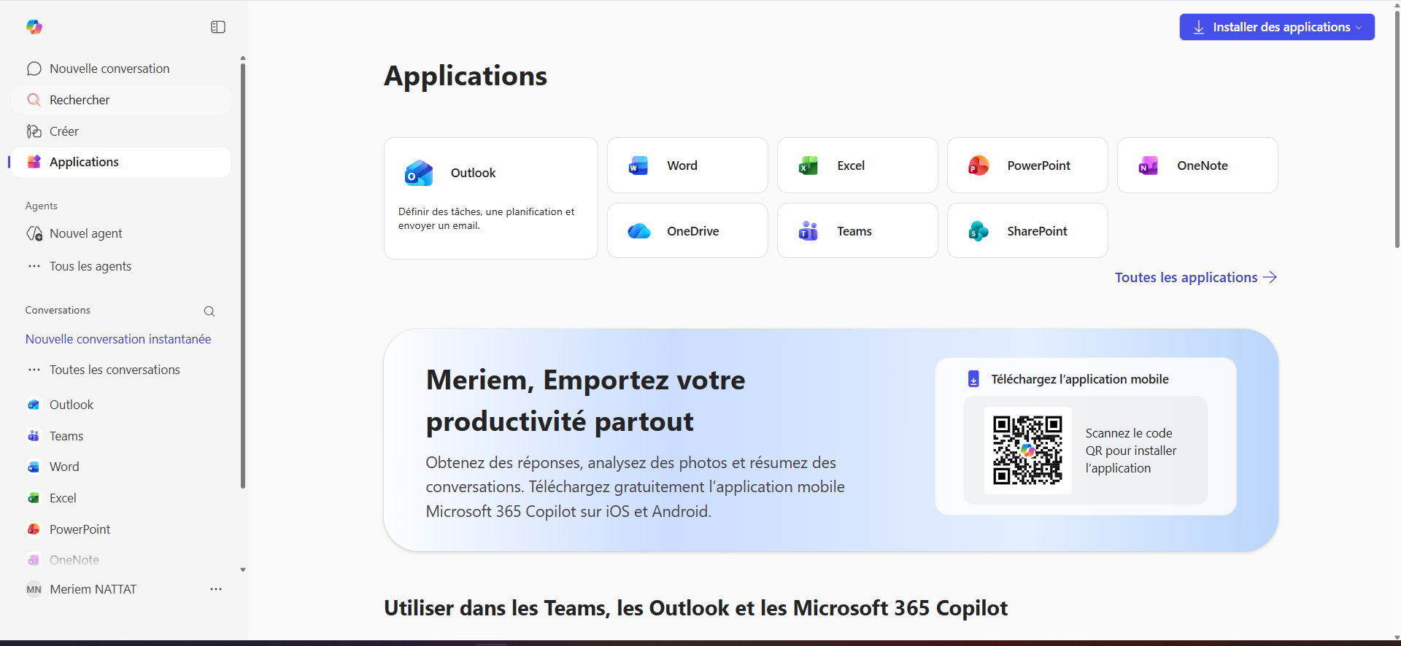Launch Excel from the app tiles
Image resolution: width=1401 pixels, height=646 pixels.
coord(857,166)
